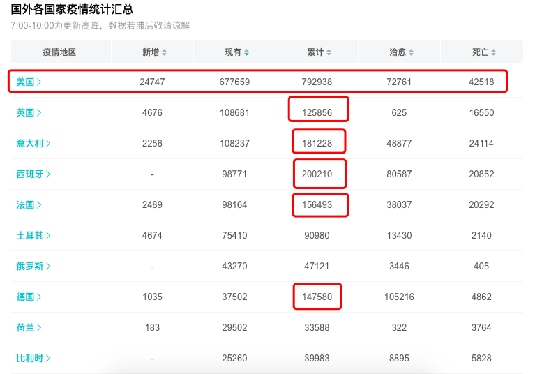Screen dimensions: 535x374
Task: Open 荷兰 country details link
Action: click(x=29, y=327)
